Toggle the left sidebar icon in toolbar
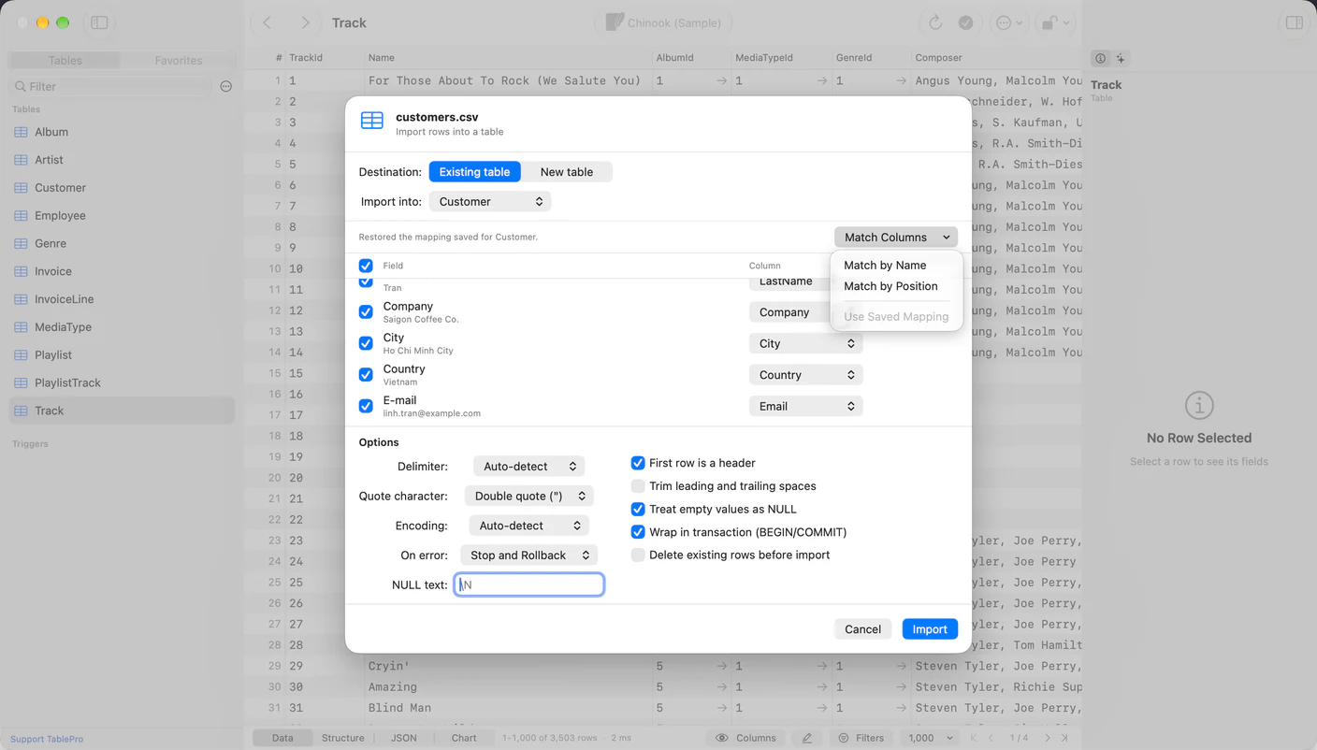Viewport: 1317px width, 750px height. tap(99, 22)
